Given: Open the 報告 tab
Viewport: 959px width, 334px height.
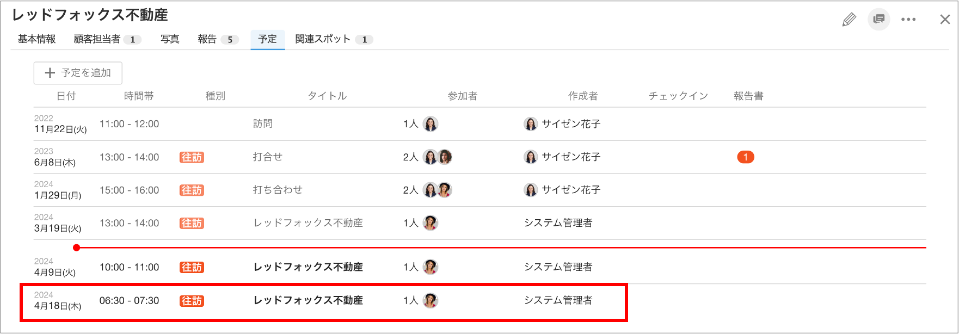Looking at the screenshot, I should [218, 39].
